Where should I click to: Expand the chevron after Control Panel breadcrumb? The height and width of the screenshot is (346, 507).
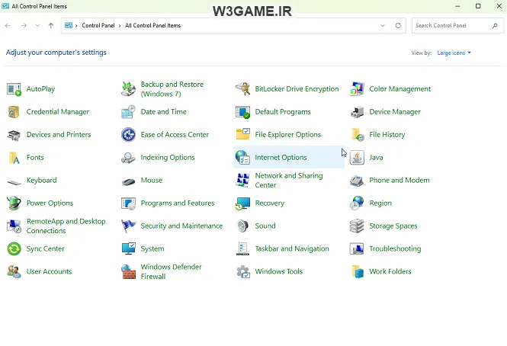click(120, 26)
